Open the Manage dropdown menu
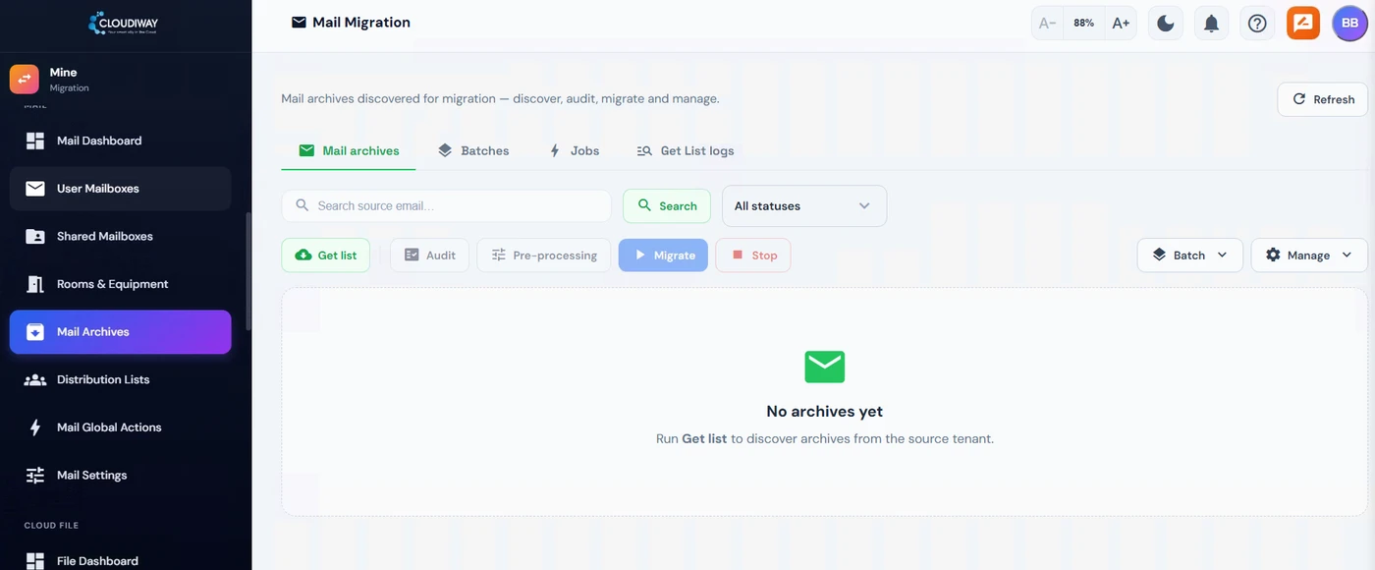The width and height of the screenshot is (1375, 570). (1309, 255)
